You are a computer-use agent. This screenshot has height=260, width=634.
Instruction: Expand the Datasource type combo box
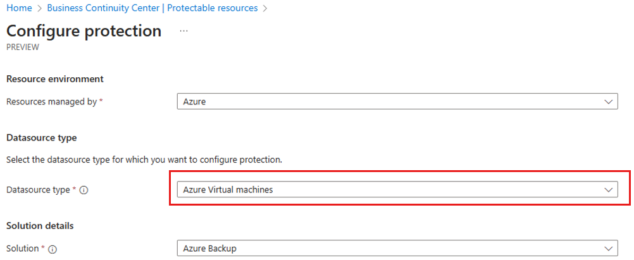click(397, 189)
